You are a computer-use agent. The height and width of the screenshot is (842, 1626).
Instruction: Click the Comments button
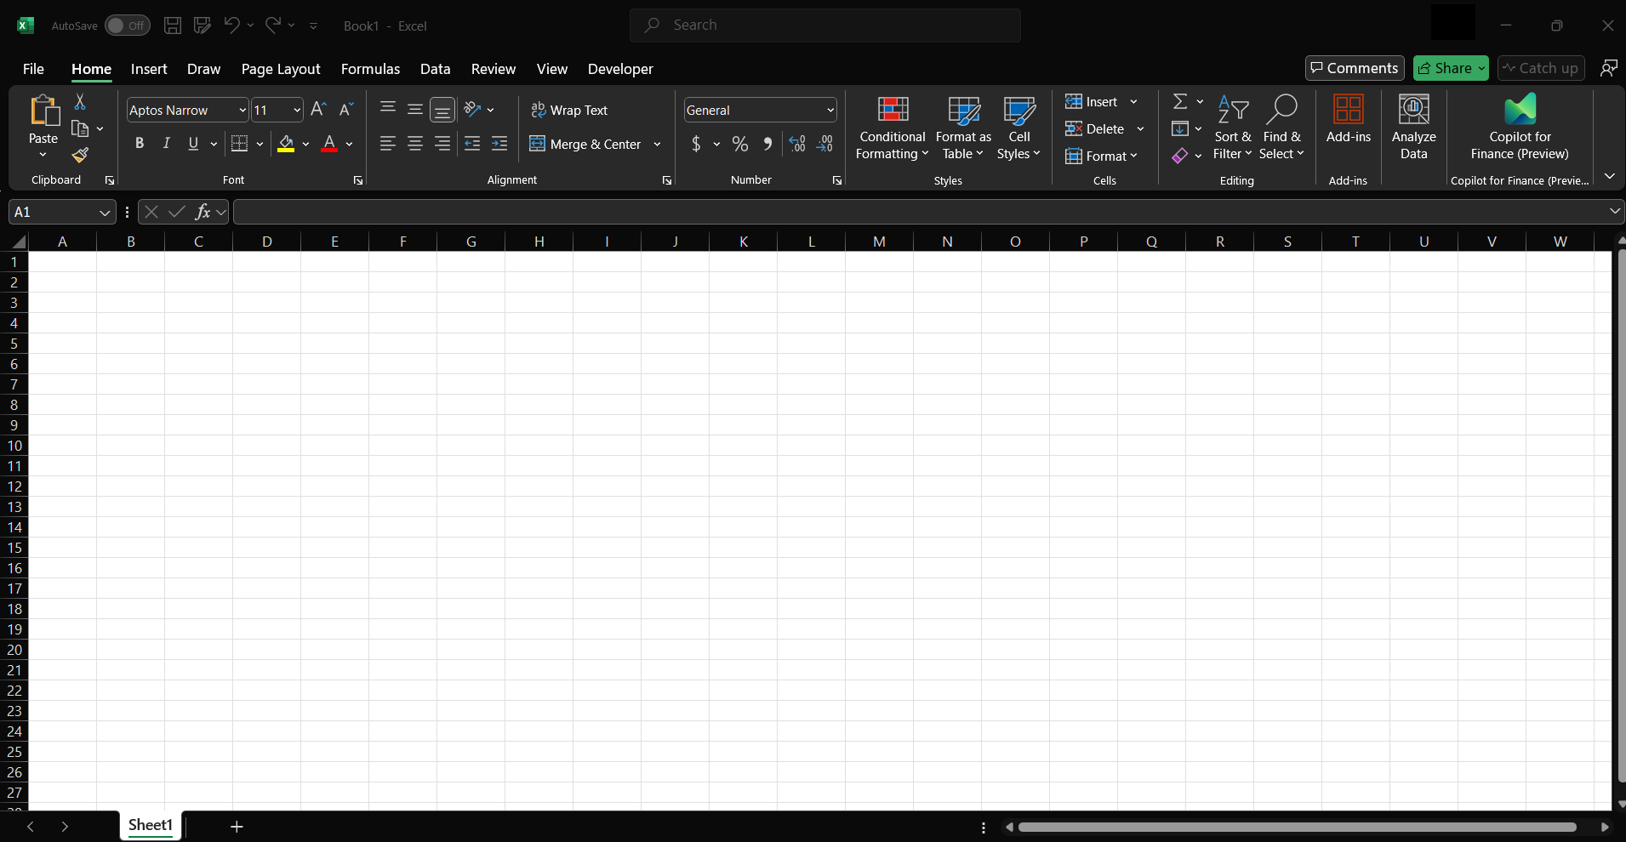(x=1355, y=68)
